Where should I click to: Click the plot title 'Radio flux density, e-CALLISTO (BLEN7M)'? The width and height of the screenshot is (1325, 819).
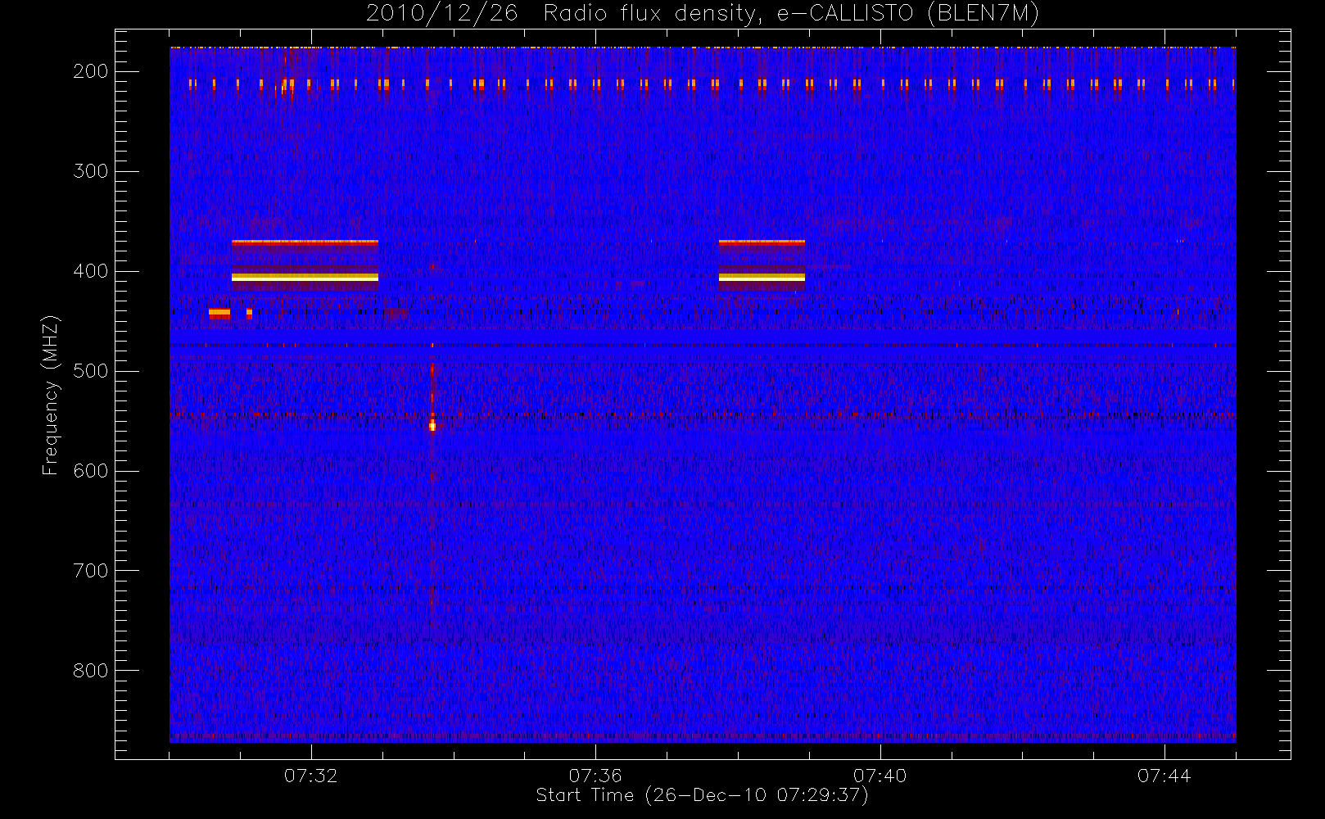point(791,14)
